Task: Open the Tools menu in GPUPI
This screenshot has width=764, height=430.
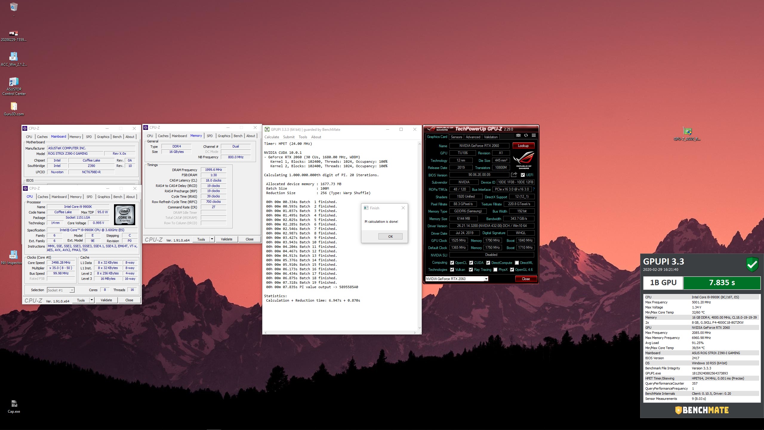Action: [303, 137]
